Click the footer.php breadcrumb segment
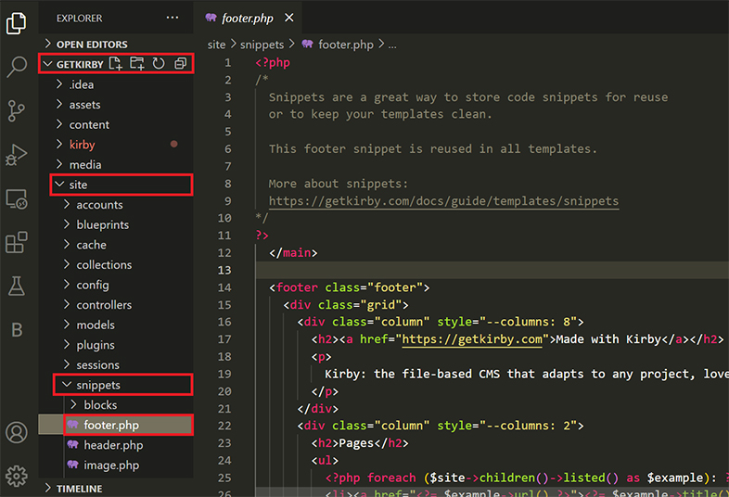 (338, 45)
